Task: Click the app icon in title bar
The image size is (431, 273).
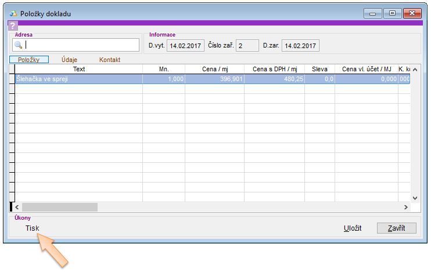Action: click(15, 13)
